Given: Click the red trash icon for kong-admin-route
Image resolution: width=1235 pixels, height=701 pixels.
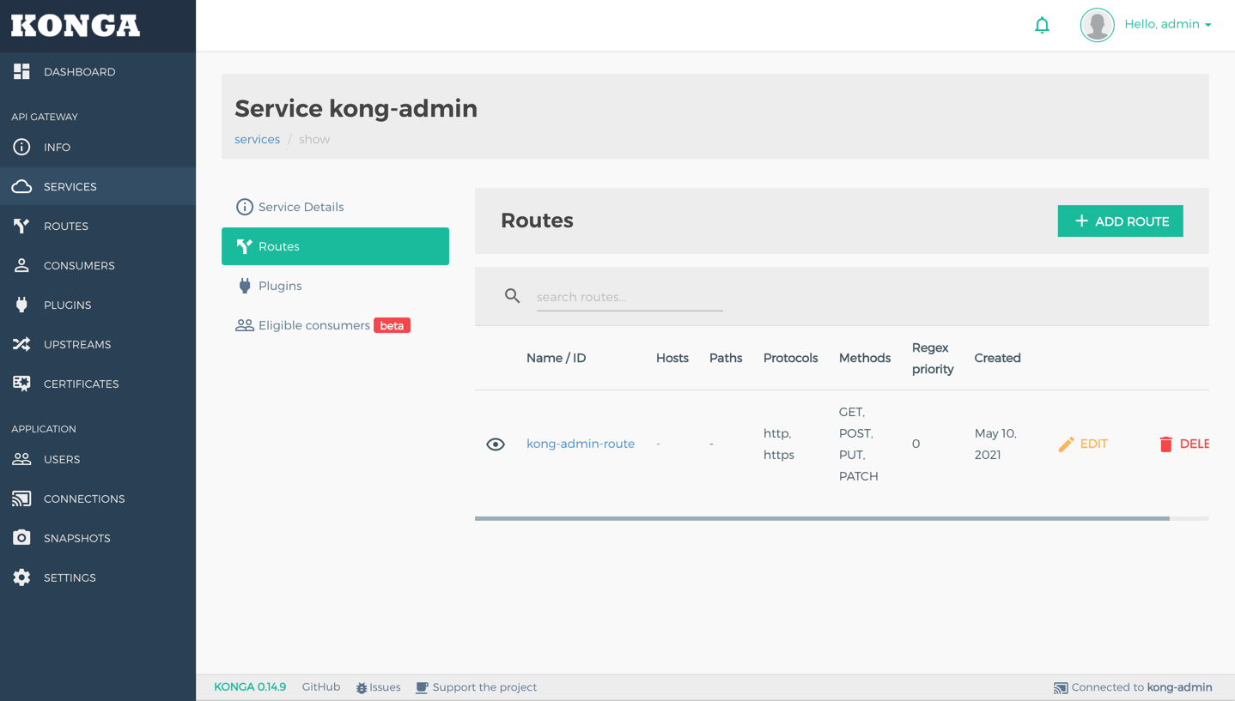Looking at the screenshot, I should tap(1165, 444).
